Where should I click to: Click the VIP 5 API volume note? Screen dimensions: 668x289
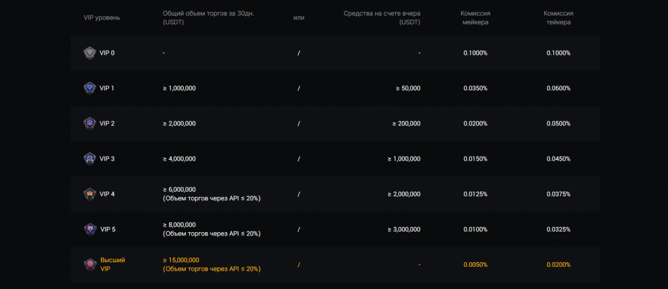pos(211,234)
